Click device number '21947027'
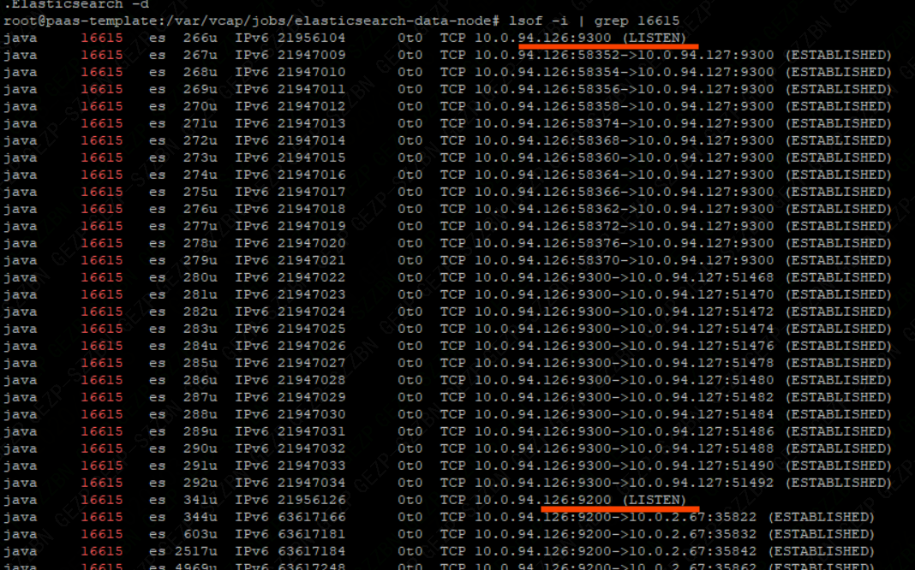 tap(312, 363)
